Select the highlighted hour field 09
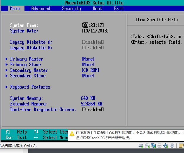 click(x=86, y=25)
